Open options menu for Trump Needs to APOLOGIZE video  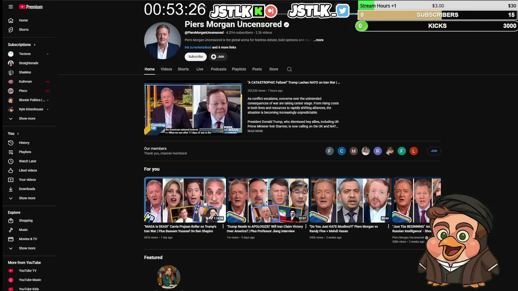coord(306,227)
